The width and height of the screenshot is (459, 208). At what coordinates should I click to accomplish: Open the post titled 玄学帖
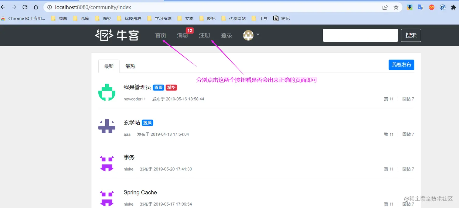click(132, 122)
